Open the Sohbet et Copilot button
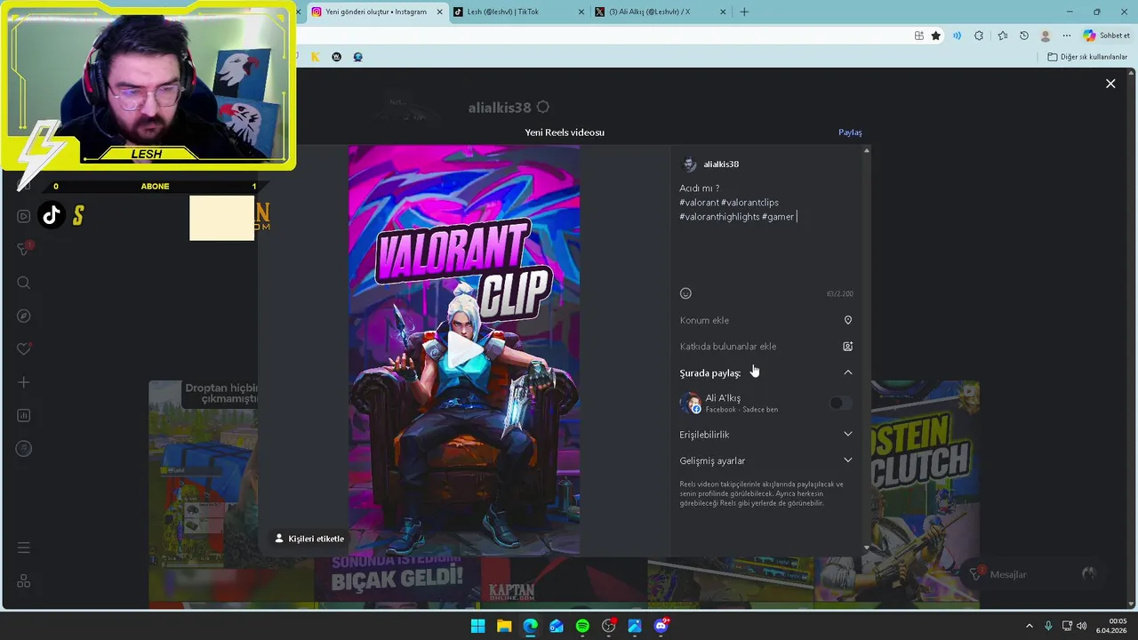The width and height of the screenshot is (1138, 640). (x=1106, y=36)
